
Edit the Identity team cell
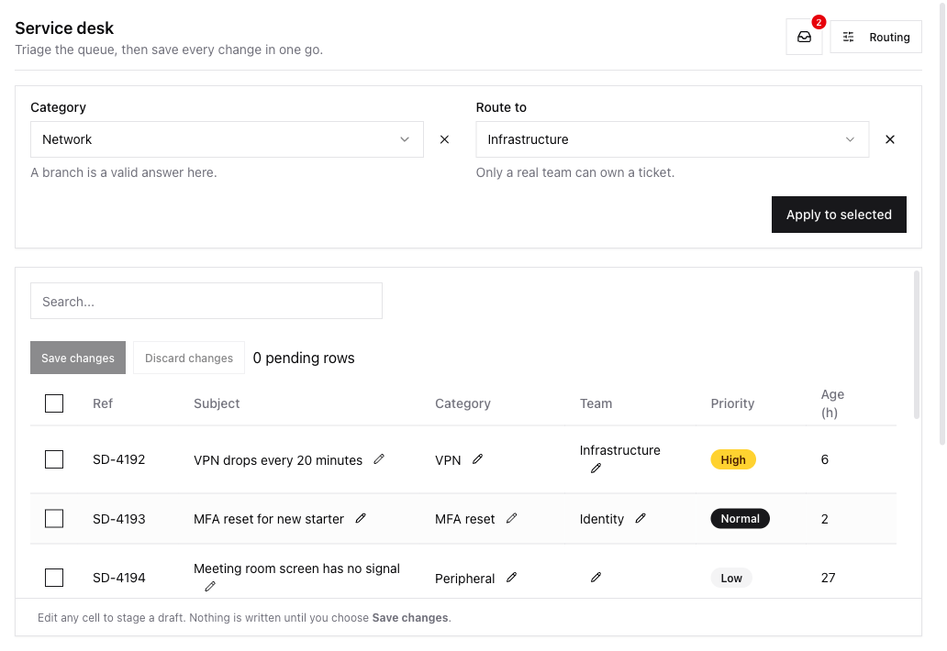(641, 518)
